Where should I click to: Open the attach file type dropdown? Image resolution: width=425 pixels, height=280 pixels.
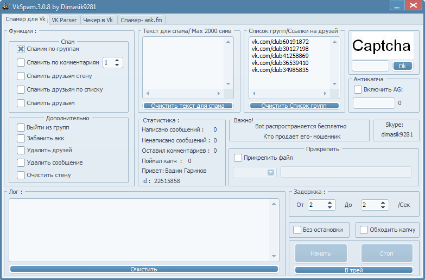[271, 173]
